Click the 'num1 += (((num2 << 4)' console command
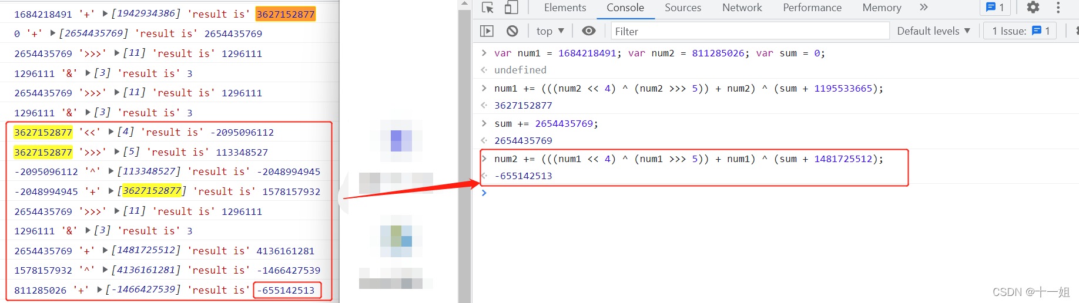The height and width of the screenshot is (303, 1079). (x=689, y=88)
